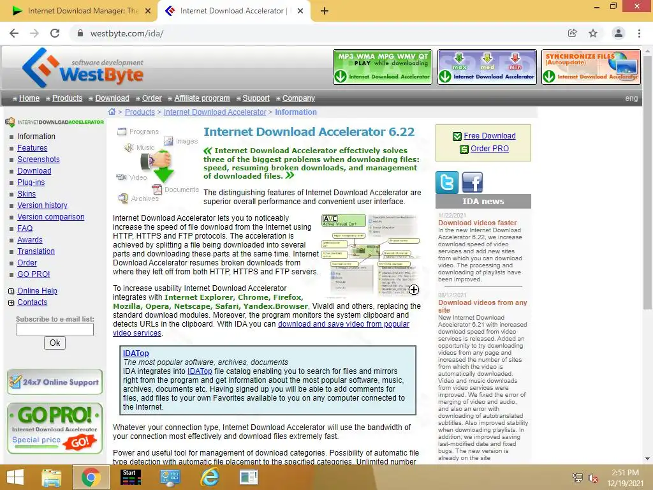
Task: Click the IDATop heading link
Action: [136, 353]
